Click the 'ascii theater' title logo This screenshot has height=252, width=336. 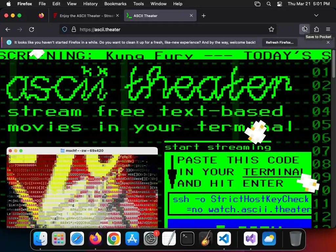click(x=149, y=84)
